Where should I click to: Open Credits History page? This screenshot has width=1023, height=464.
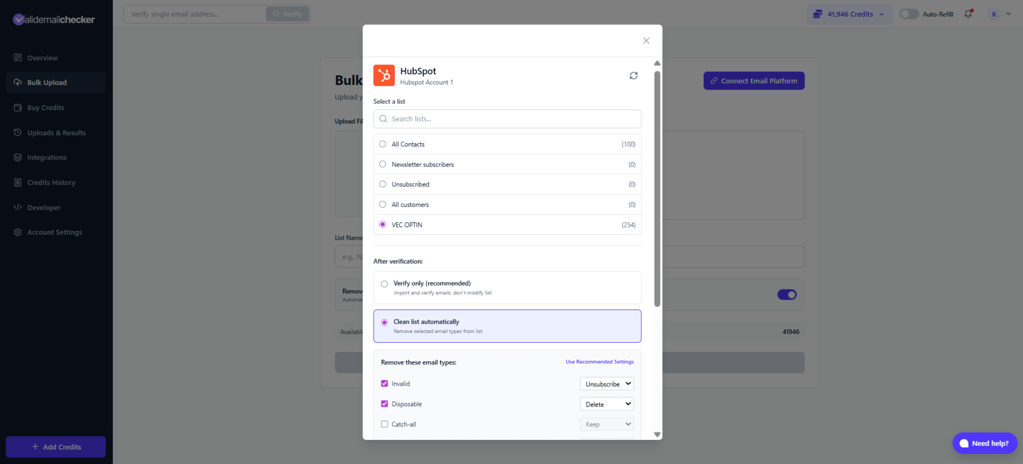(56, 183)
